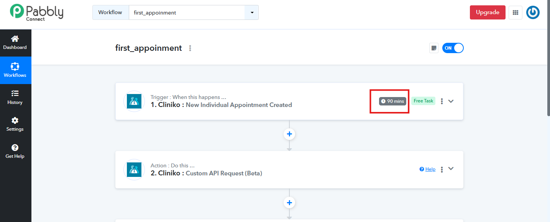Add step after Custom API Request action
This screenshot has height=222, width=550.
click(289, 203)
